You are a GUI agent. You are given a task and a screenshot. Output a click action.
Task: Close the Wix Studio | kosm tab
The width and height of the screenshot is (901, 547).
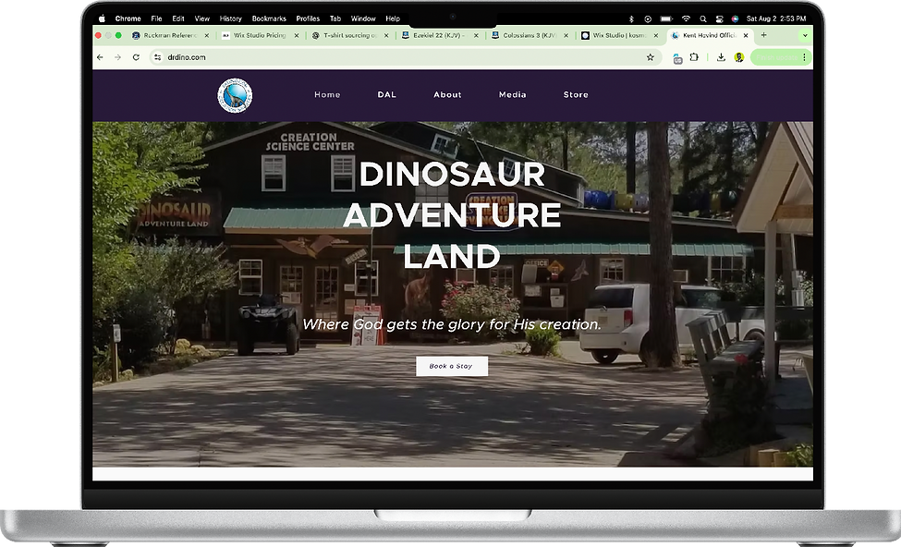click(x=655, y=35)
